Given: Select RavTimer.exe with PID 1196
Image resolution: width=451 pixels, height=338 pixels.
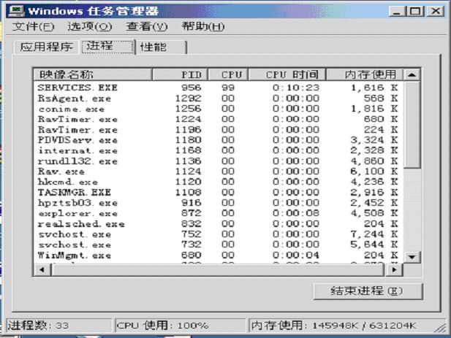Looking at the screenshot, I should [219, 129].
